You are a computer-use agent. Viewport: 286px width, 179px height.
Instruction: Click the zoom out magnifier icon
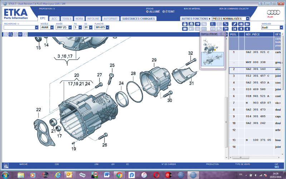(11, 34)
